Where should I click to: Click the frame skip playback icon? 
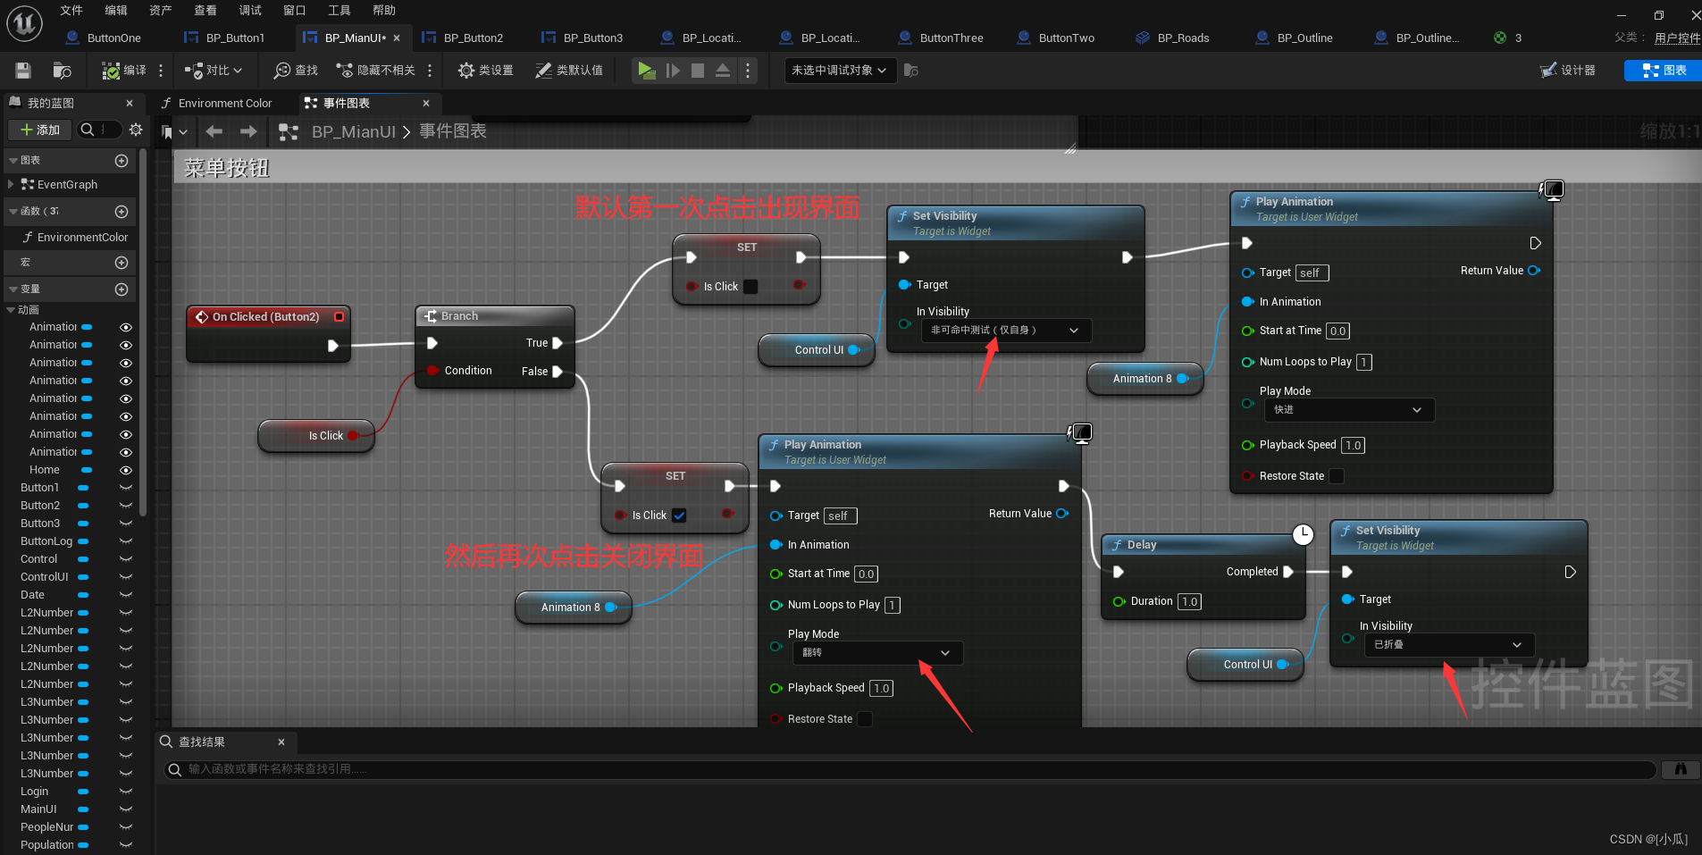(673, 70)
